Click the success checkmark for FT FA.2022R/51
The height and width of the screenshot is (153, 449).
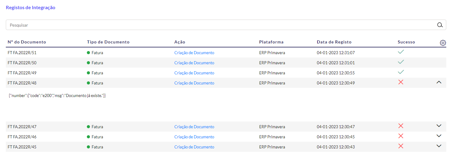(401, 52)
